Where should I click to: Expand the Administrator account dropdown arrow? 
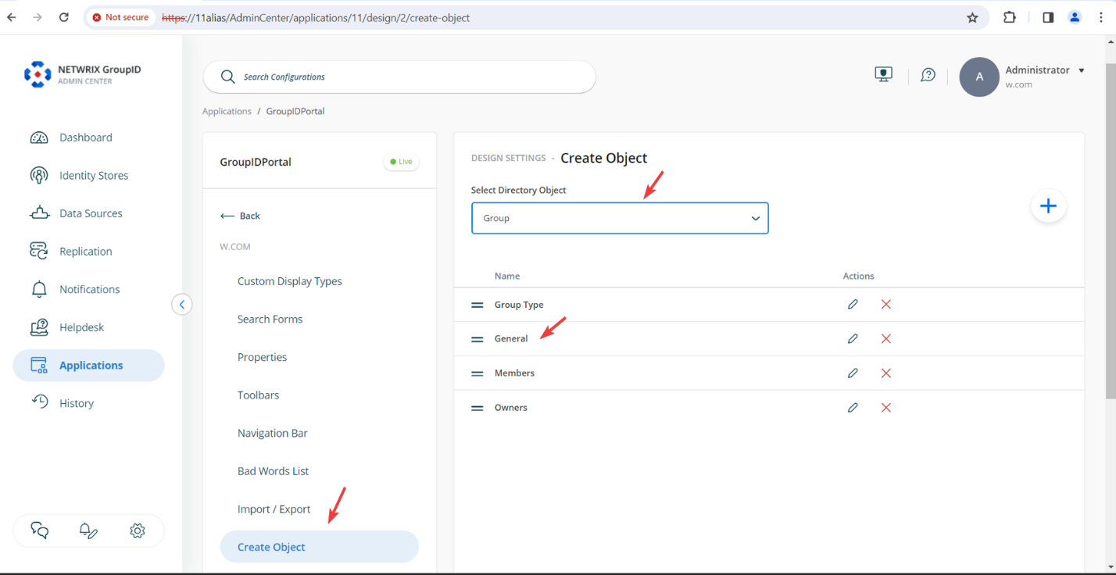(1082, 70)
